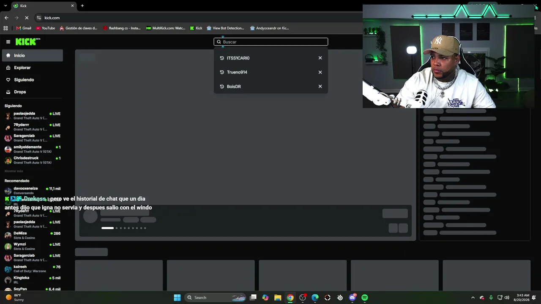Open Chrisdestruck channel in Siguiendo list
The image size is (541, 304).
click(33, 160)
